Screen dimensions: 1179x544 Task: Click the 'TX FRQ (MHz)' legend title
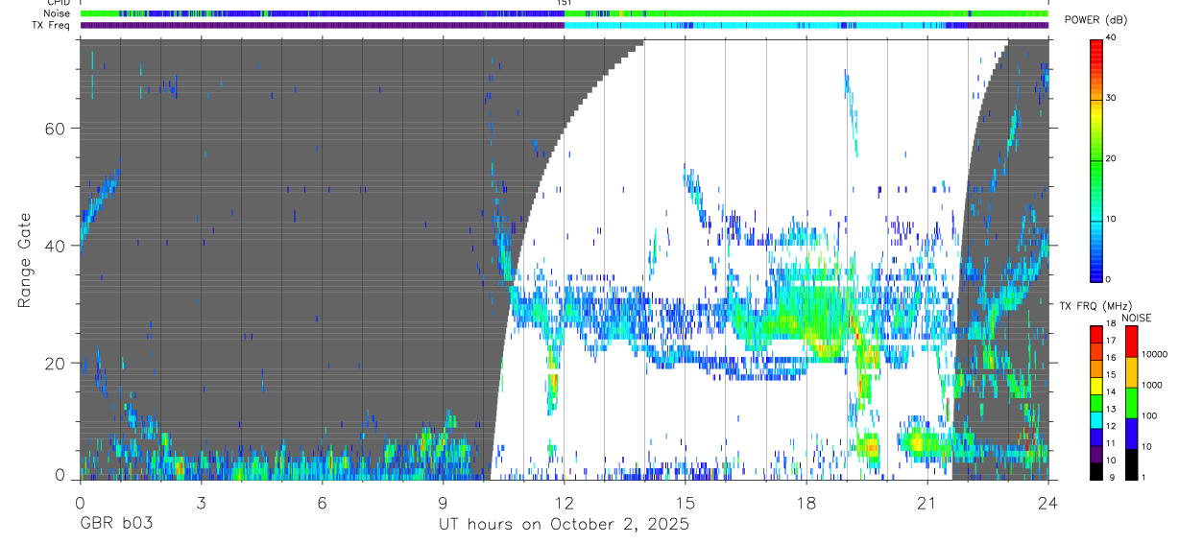[x=1094, y=305]
